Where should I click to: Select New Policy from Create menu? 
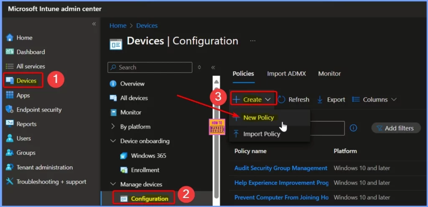(x=270, y=117)
